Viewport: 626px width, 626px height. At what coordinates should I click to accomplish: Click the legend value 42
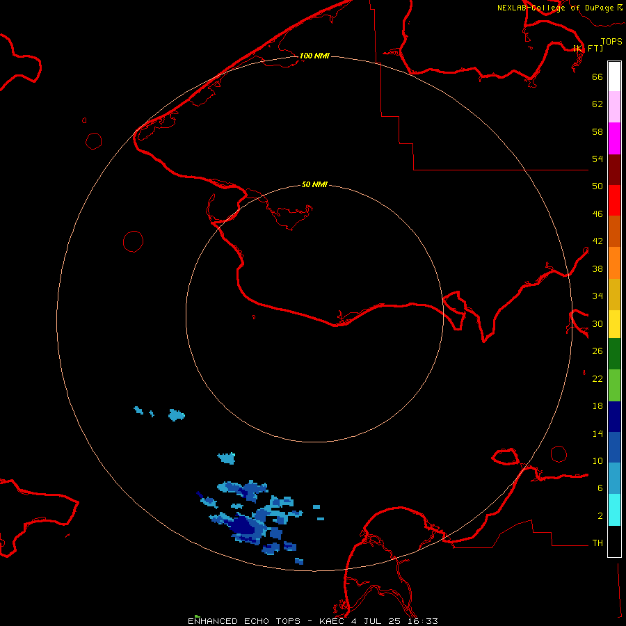[x=597, y=241]
